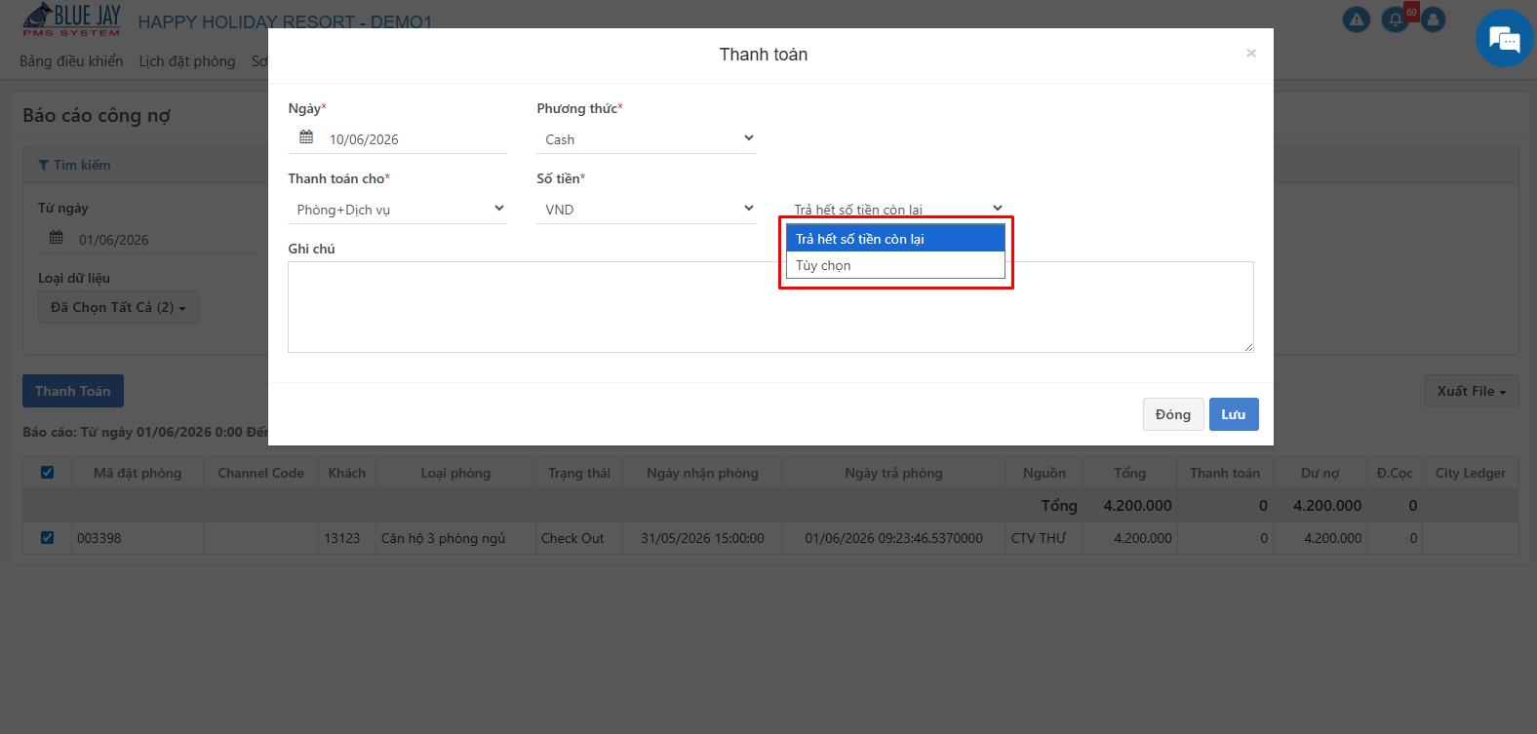The width and height of the screenshot is (1537, 734).
Task: Open the user account avatar icon
Action: (x=1433, y=19)
